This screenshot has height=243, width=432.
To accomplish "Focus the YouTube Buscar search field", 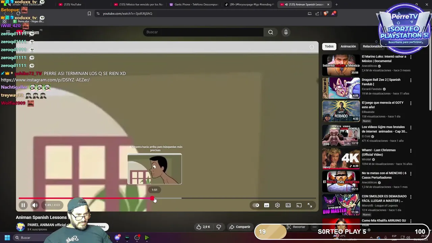I will pyautogui.click(x=204, y=32).
